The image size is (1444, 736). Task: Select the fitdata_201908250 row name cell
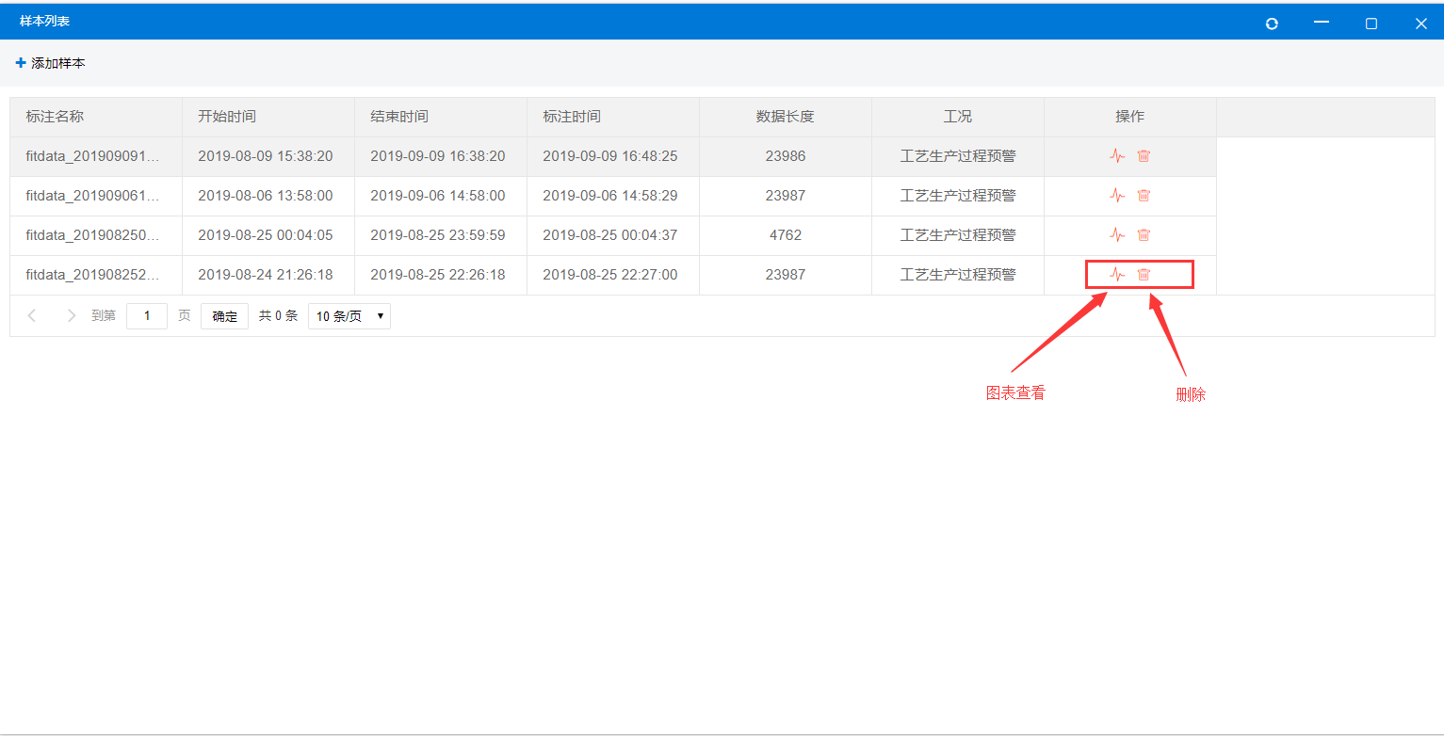tap(92, 235)
